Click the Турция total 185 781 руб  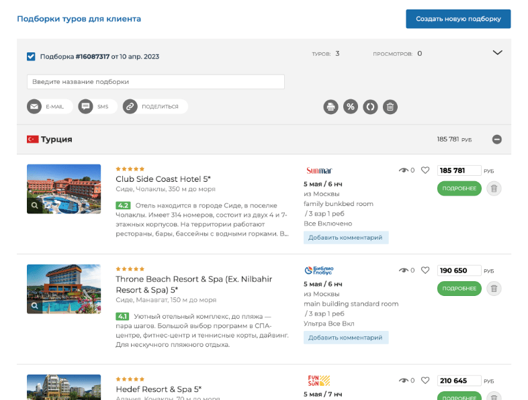[x=454, y=140]
